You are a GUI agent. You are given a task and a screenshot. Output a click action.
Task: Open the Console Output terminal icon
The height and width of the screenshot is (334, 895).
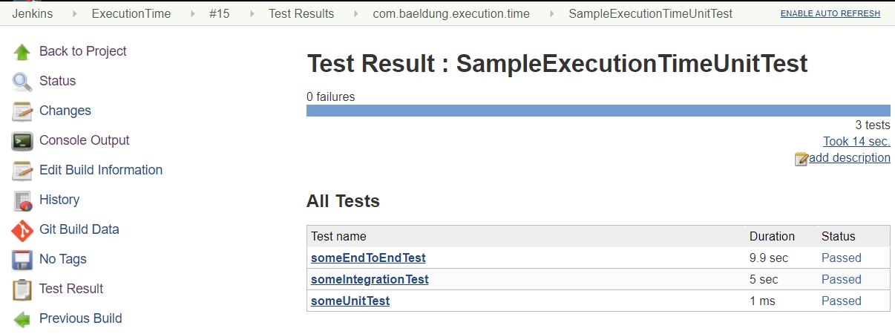[x=22, y=141]
